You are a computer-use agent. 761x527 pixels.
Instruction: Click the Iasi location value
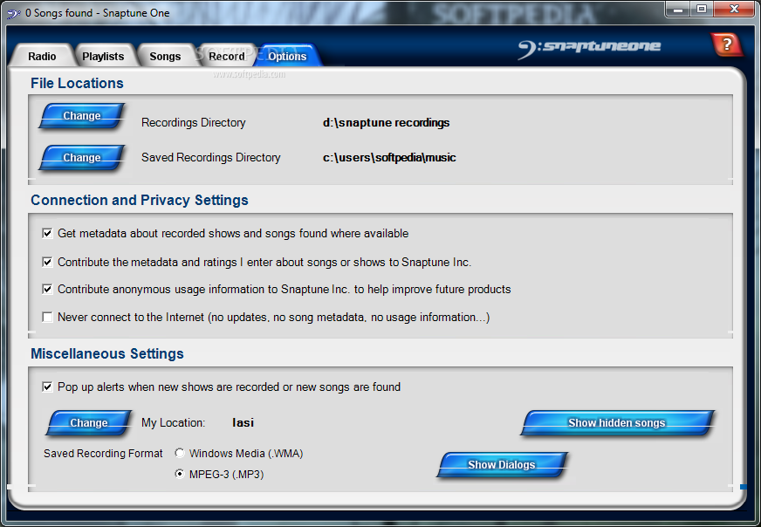(243, 422)
